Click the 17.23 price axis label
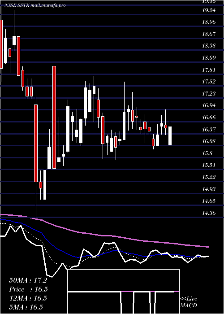224x314 pixels. [209, 93]
